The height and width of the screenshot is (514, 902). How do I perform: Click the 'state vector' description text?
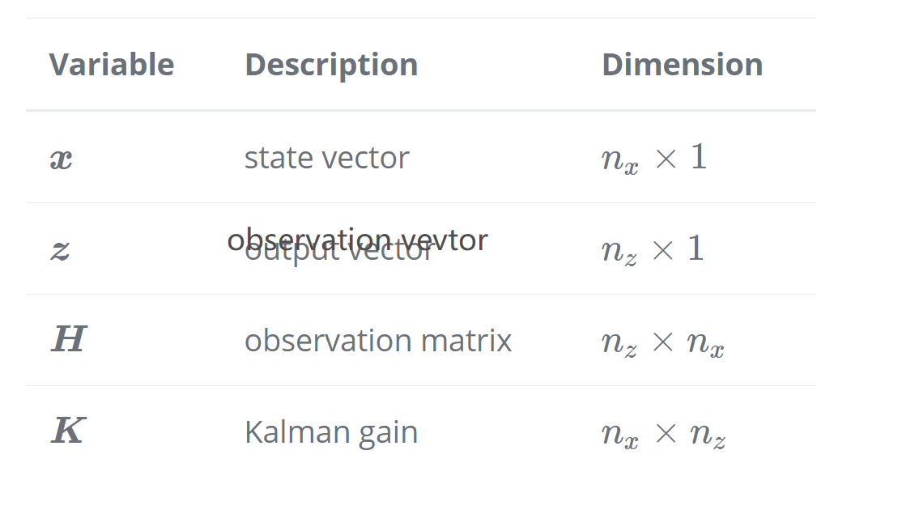pos(327,158)
